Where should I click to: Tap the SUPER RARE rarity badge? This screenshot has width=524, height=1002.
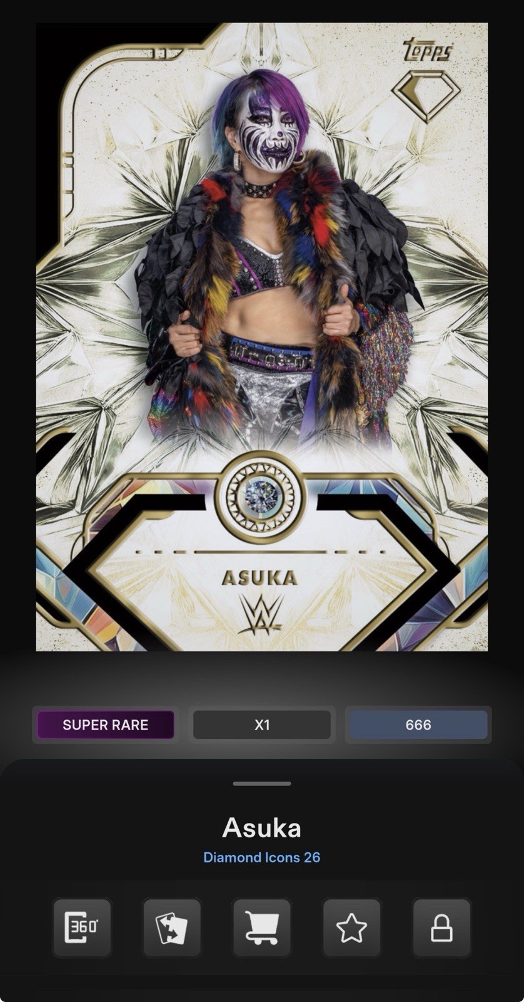[x=105, y=725]
